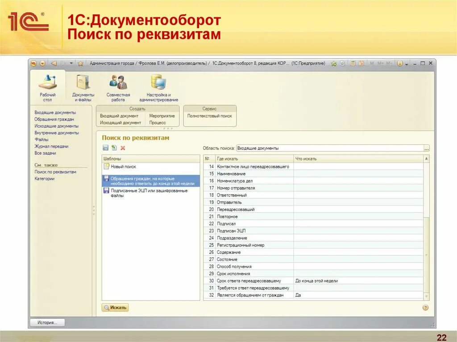Open Исходящие документы in sidebar
The height and width of the screenshot is (342, 457).
tap(57, 126)
